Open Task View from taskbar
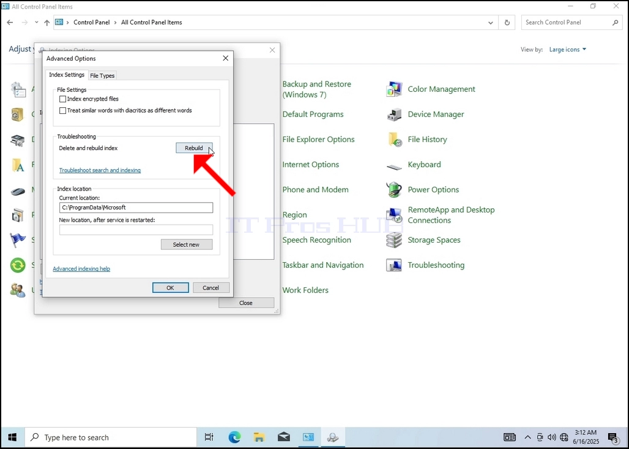629x449 pixels. (x=209, y=437)
